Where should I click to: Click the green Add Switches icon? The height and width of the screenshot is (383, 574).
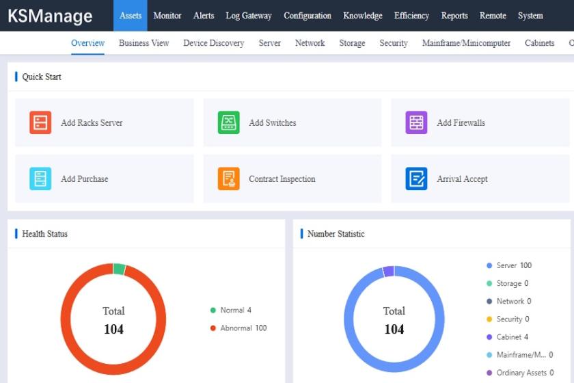[x=228, y=122]
